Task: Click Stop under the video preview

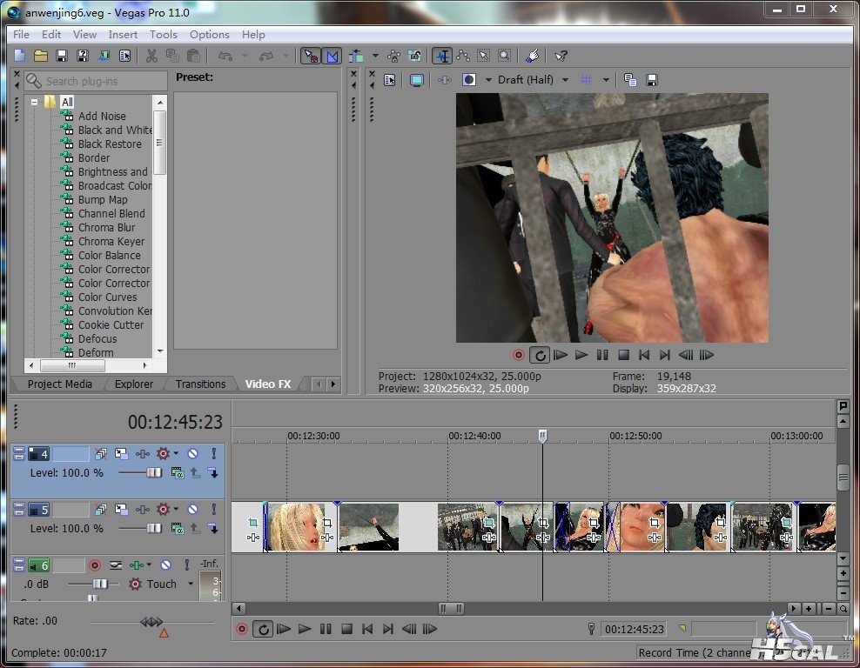Action: coord(623,355)
